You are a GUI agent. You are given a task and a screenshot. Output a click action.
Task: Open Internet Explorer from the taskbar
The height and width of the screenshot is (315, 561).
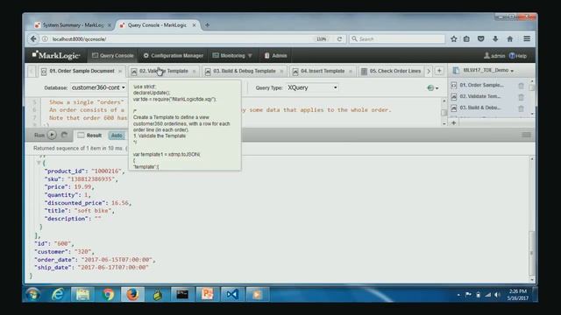[x=58, y=294]
